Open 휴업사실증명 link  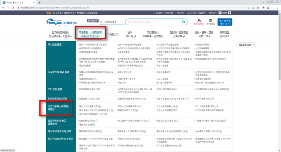coord(162,66)
